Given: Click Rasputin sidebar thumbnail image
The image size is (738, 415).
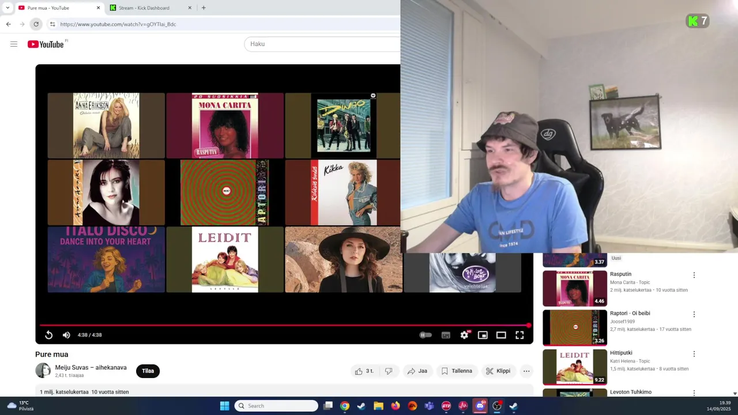Looking at the screenshot, I should [575, 289].
